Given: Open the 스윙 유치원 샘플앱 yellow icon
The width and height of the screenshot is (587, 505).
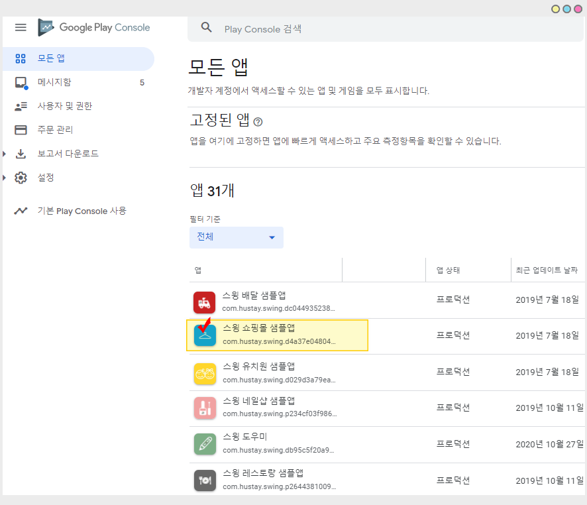Looking at the screenshot, I should [205, 374].
